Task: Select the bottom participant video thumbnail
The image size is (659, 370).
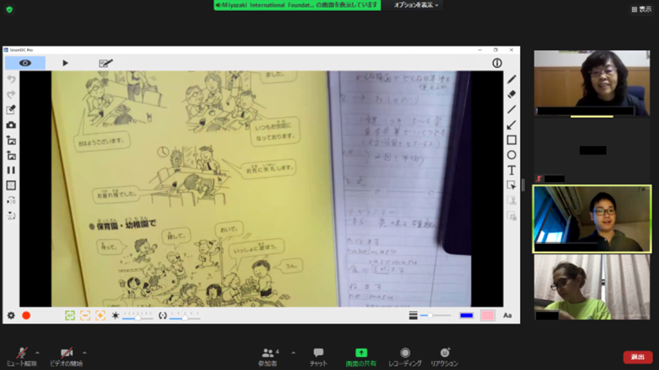Action: pos(592,287)
